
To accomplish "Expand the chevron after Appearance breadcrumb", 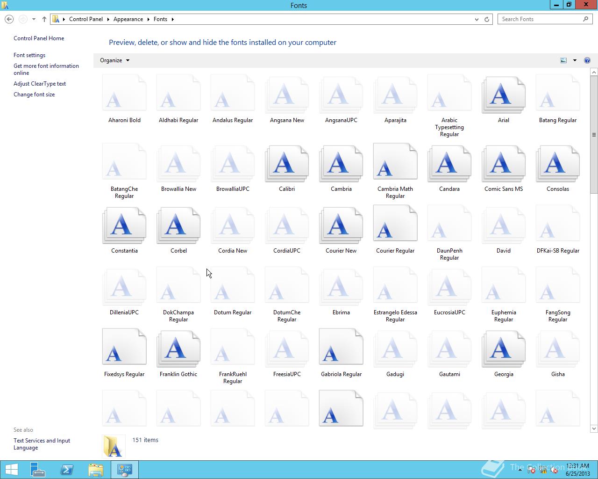I will coord(149,19).
